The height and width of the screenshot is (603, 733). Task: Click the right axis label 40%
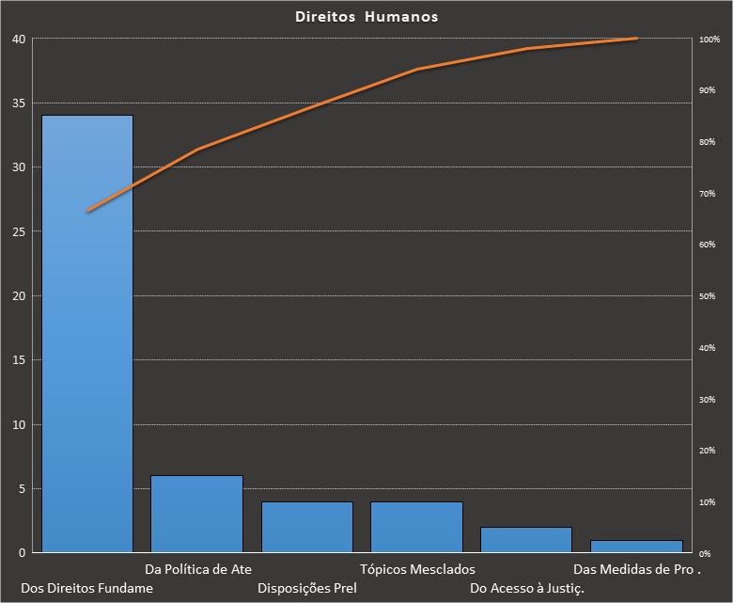tap(707, 347)
